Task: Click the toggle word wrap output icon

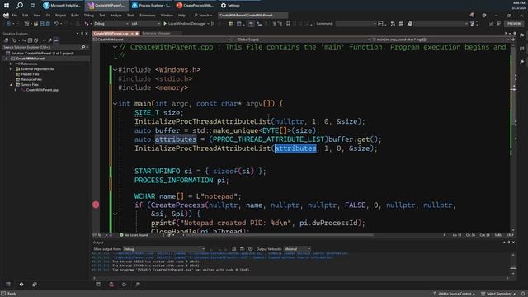Action: click(242, 249)
